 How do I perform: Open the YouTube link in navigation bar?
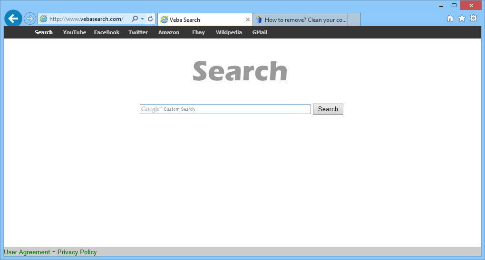click(75, 32)
